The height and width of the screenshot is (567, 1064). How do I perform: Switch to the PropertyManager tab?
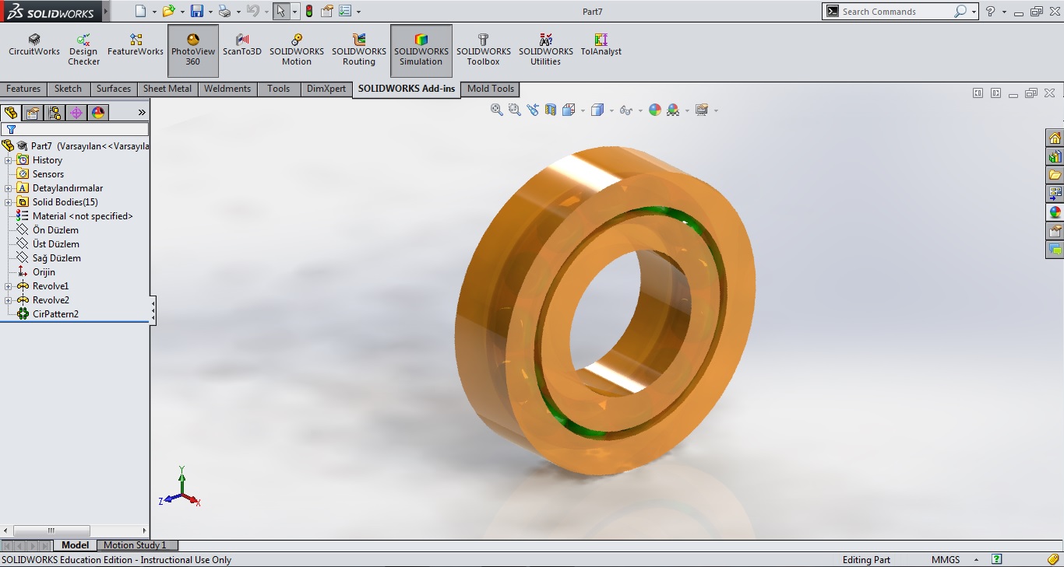tap(33, 113)
